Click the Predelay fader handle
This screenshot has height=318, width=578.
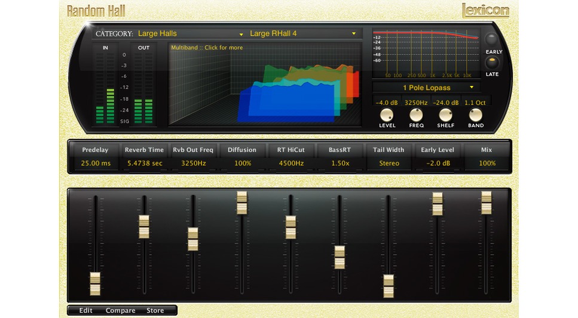point(95,284)
